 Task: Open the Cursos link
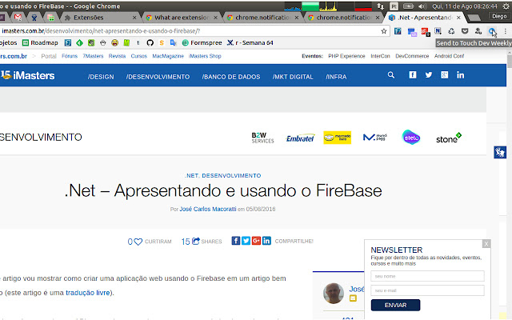(x=139, y=56)
